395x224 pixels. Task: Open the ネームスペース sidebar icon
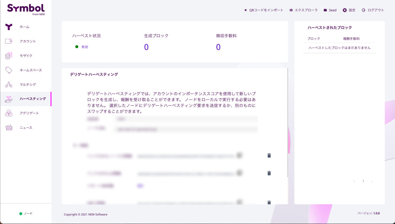[x=8, y=71]
